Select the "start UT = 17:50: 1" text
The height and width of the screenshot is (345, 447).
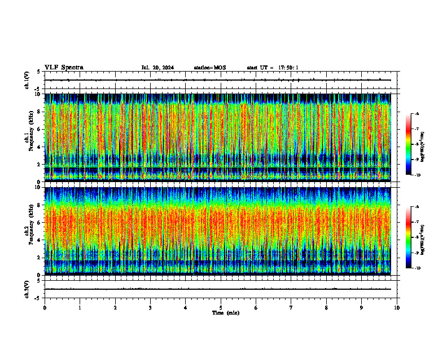click(273, 68)
